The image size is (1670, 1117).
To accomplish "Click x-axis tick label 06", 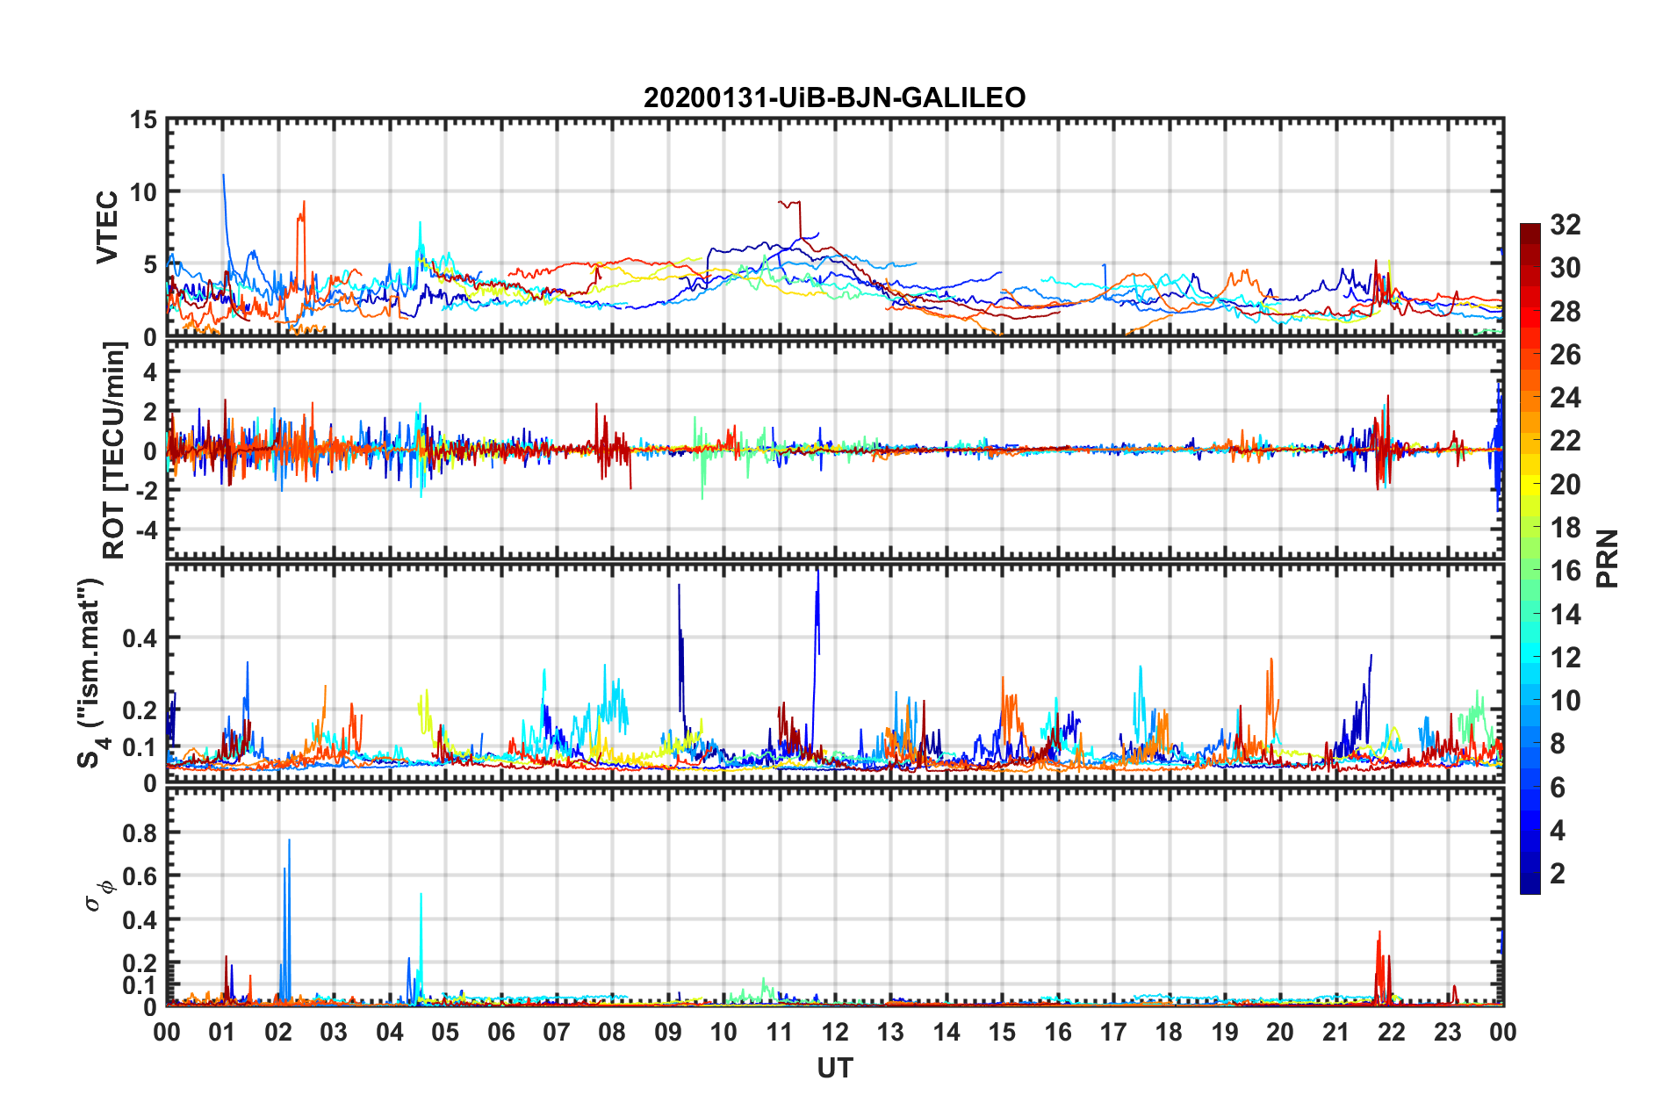I will pyautogui.click(x=500, y=1032).
